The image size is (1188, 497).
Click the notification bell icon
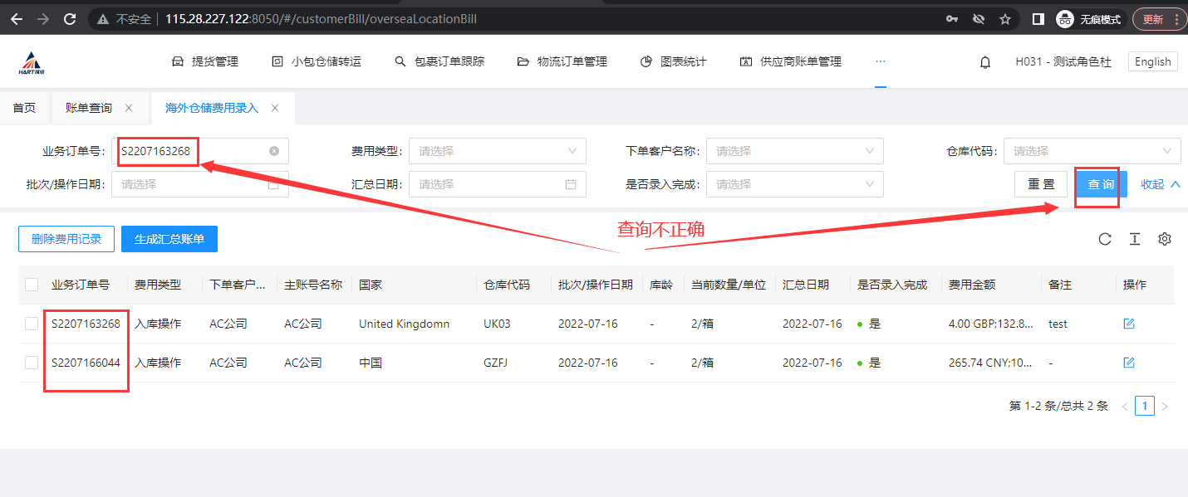(985, 62)
